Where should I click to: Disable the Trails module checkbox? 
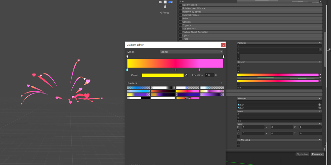180,39
